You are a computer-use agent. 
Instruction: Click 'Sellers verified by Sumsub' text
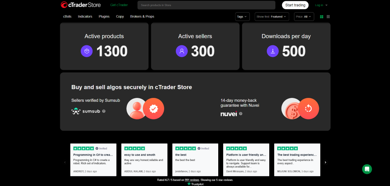coord(96,100)
